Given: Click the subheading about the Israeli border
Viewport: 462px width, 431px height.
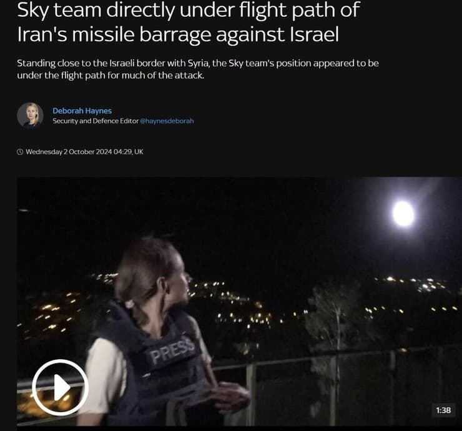Looking at the screenshot, I should click(198, 69).
